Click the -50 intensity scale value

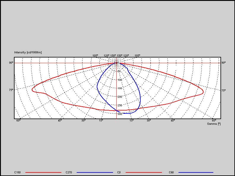click(119, 71)
